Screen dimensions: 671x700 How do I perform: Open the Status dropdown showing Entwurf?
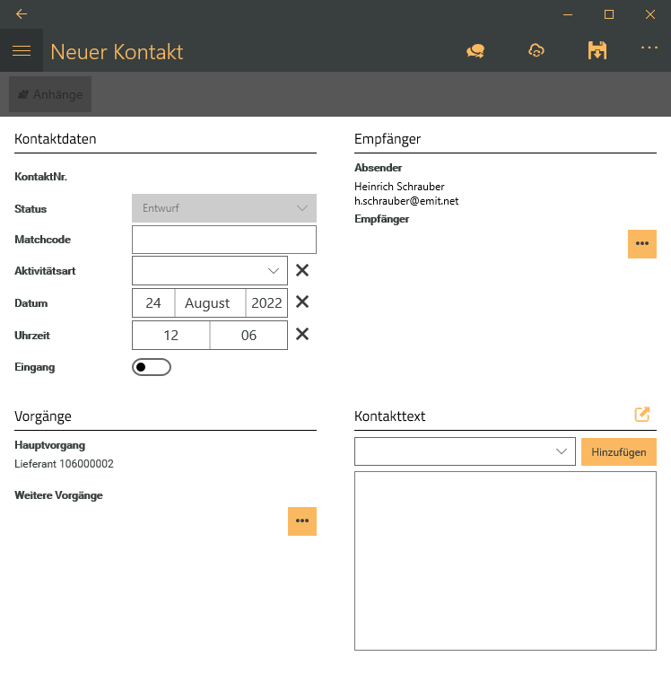(224, 208)
